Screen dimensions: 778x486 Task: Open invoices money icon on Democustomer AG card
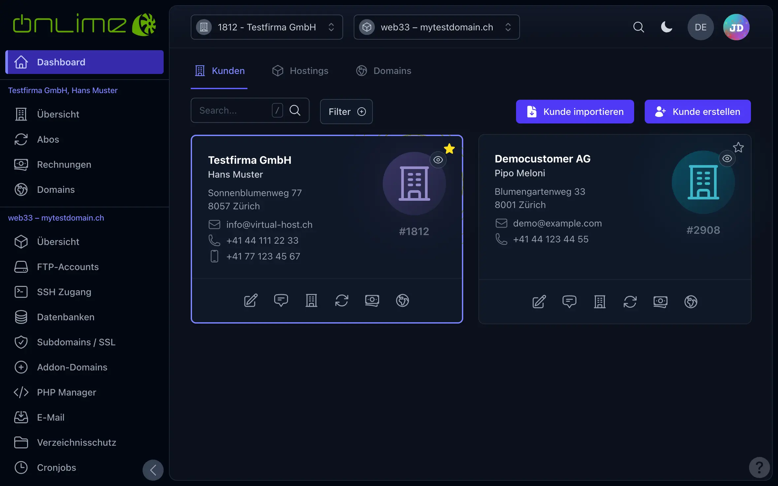(661, 302)
